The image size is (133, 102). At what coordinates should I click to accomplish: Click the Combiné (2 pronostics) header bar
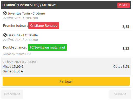pyautogui.click(x=66, y=5)
